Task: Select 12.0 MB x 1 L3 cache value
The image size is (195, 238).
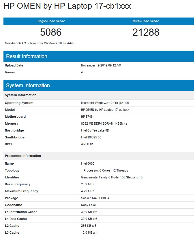Action: (x=89, y=233)
